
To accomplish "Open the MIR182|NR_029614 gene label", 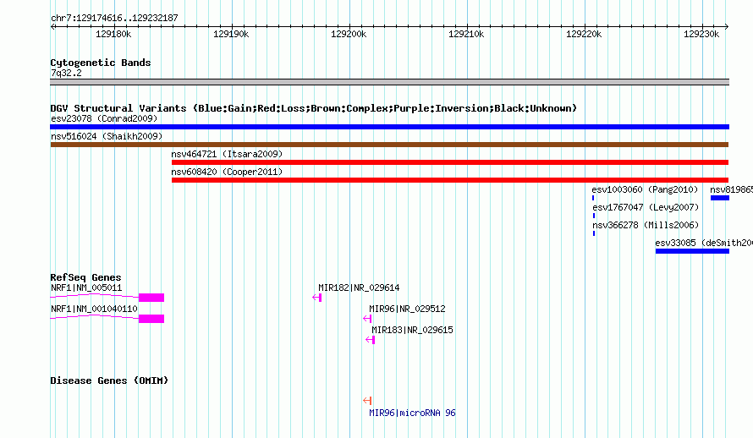I will pos(359,287).
